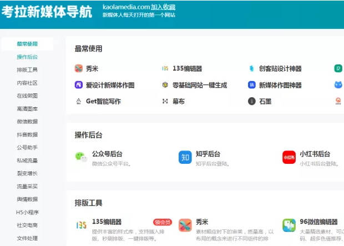Open the Get智能写作 link
The height and width of the screenshot is (246, 344).
[x=103, y=101]
